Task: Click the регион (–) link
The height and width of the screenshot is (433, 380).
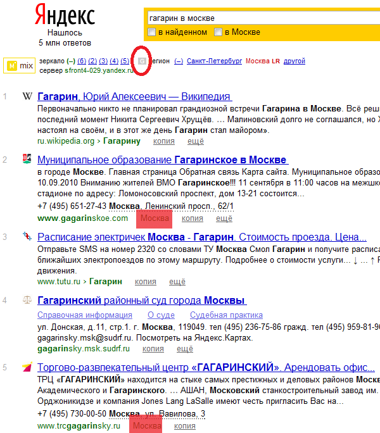Action: [x=179, y=61]
